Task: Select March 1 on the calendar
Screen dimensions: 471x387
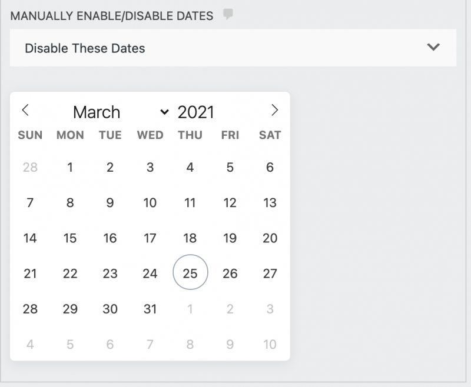Action: point(70,167)
